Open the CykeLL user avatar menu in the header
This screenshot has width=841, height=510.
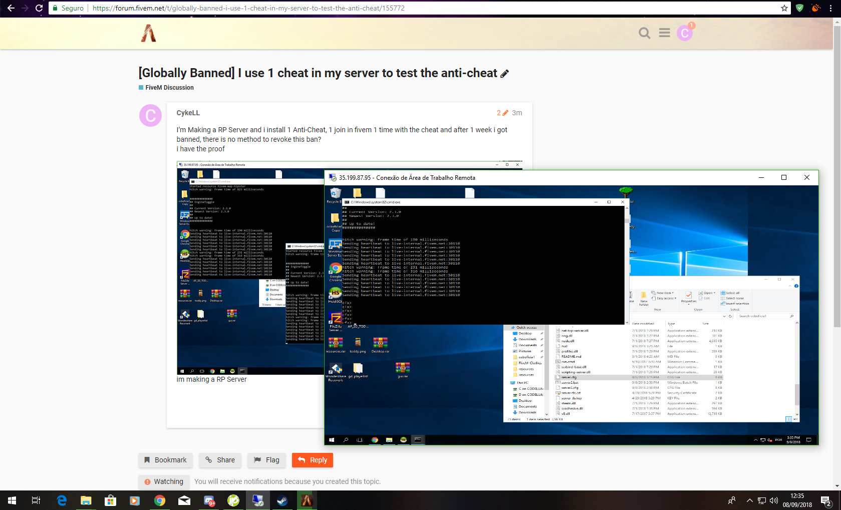click(x=684, y=33)
